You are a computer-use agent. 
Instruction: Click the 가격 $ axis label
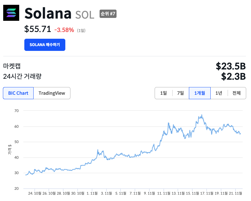pyautogui.click(x=10, y=149)
